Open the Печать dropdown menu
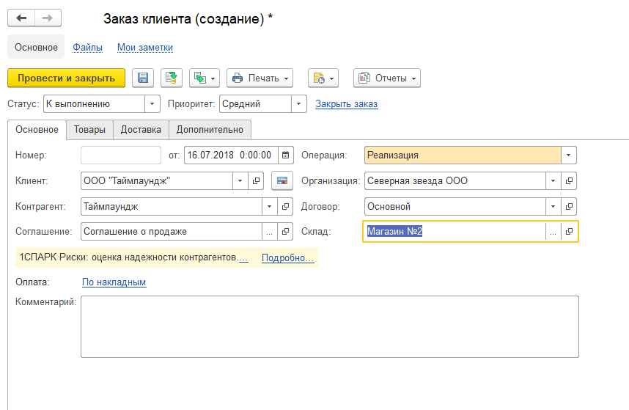Viewport: 629px width, 410px height. click(260, 78)
